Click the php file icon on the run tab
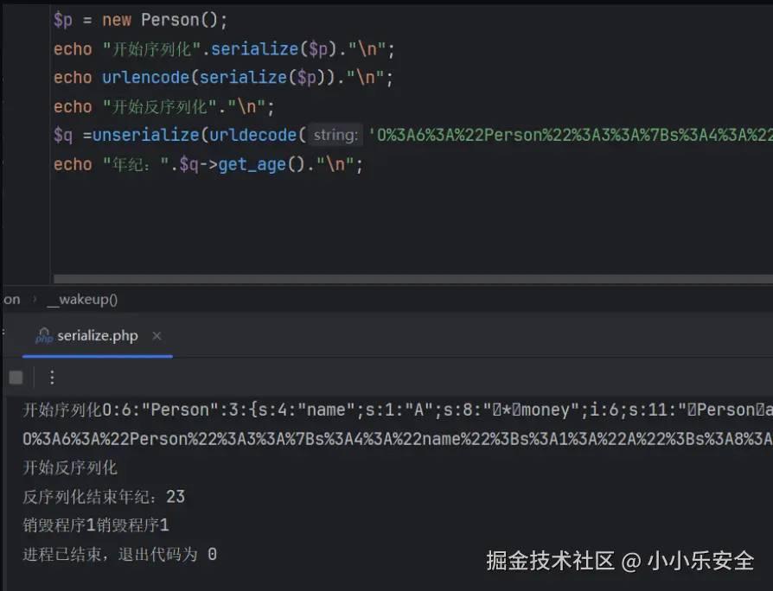773x591 pixels. 43,336
